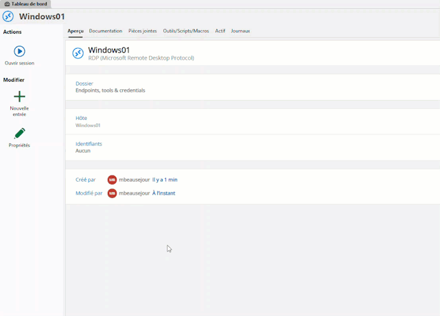Click the small icon on the Tableau de bord tab

7,4
